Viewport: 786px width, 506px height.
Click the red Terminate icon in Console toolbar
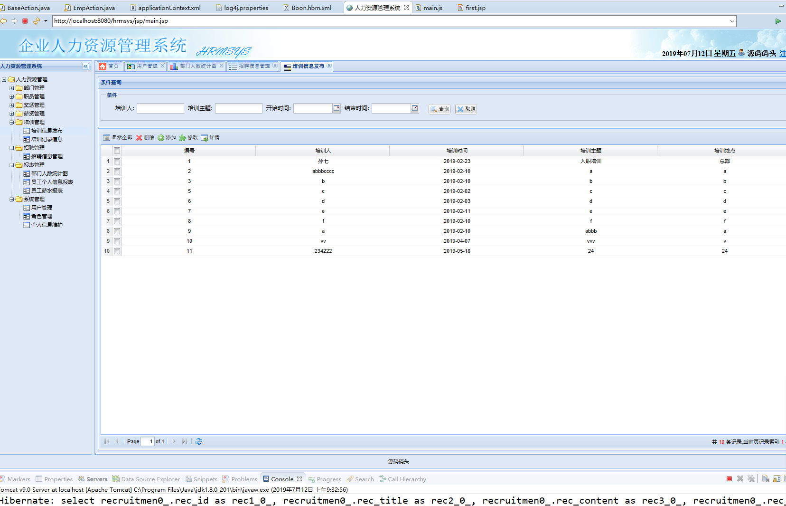[729, 479]
